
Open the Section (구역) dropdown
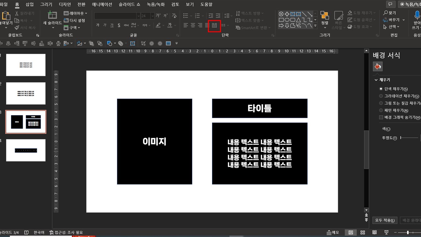point(72,28)
